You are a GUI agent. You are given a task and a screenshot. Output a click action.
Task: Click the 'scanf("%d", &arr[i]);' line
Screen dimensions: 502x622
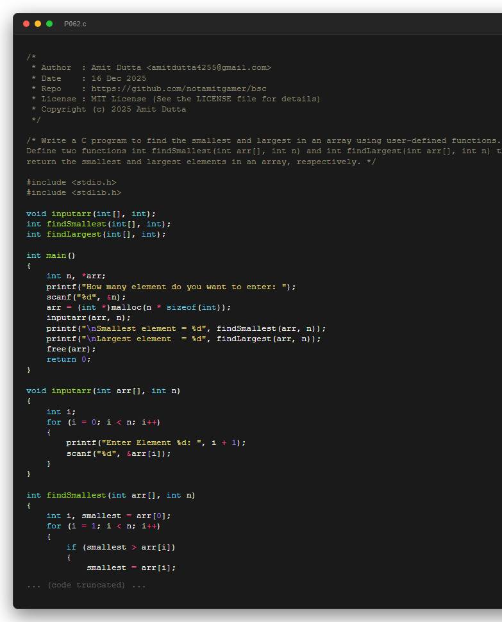tap(119, 453)
